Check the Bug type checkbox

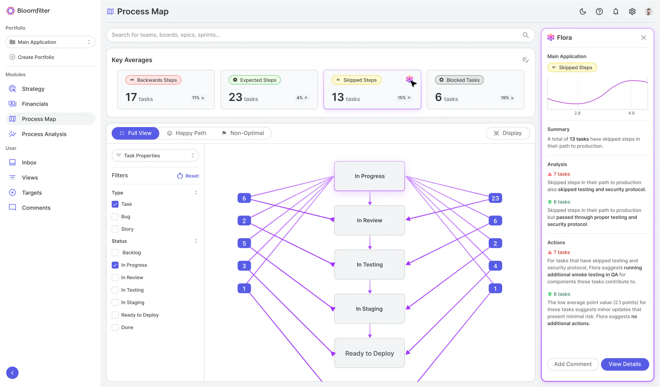(115, 217)
